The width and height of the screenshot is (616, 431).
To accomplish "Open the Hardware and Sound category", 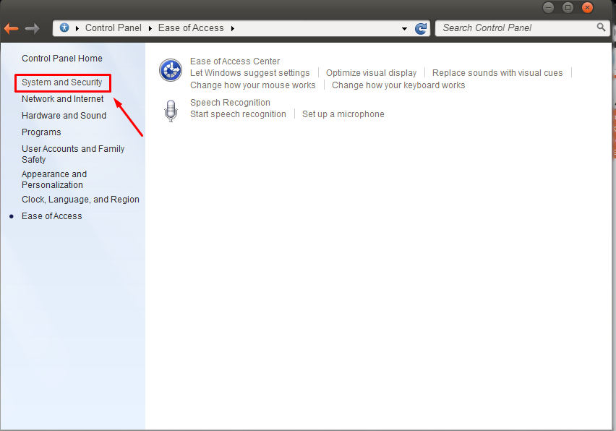I will click(x=64, y=115).
